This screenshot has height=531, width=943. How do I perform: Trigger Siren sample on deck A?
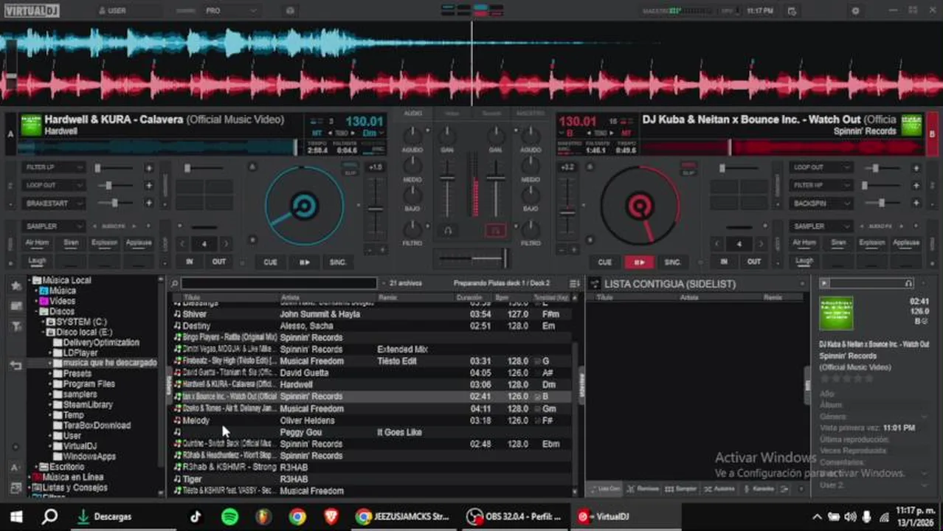[71, 243]
